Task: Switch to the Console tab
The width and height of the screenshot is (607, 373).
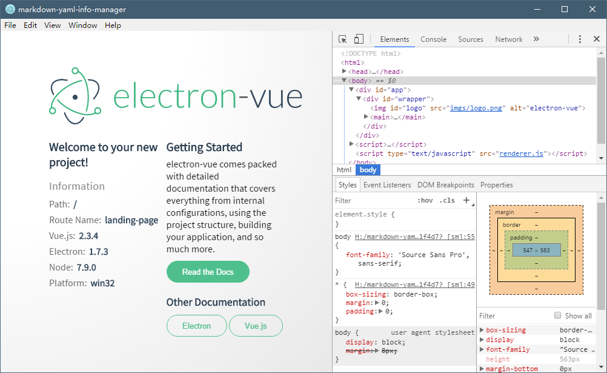Action: coord(433,39)
